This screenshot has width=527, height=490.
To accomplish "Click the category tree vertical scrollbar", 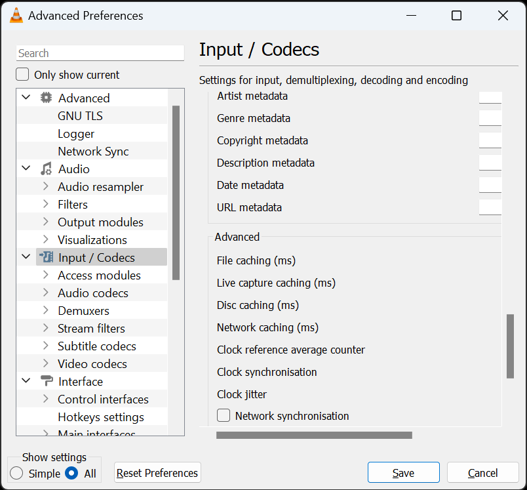I will pos(176,193).
